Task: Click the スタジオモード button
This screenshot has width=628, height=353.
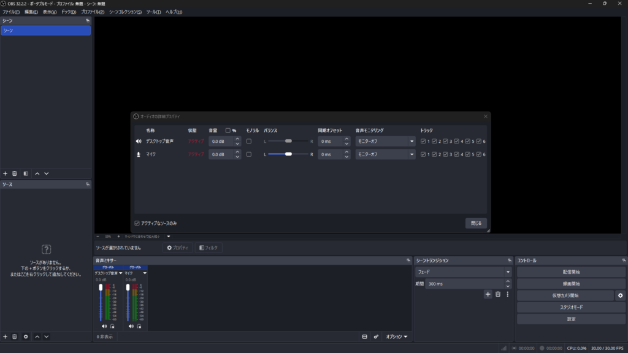Action: tap(571, 308)
